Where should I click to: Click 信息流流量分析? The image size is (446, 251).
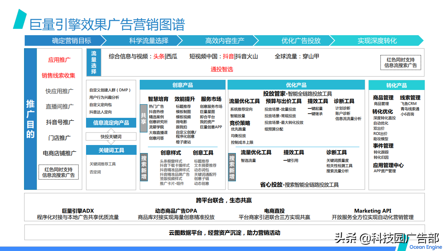(x=348, y=119)
